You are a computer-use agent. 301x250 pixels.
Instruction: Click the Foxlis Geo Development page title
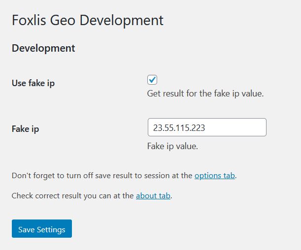(88, 20)
